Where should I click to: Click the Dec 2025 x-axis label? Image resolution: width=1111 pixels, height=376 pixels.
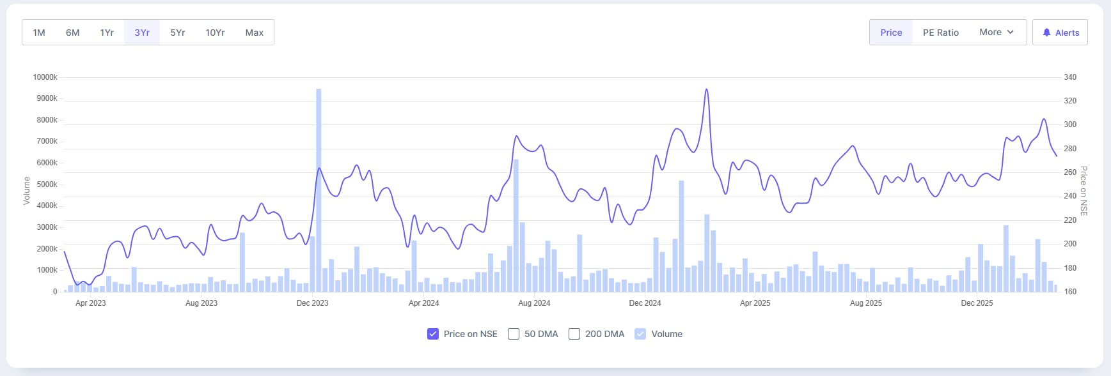click(x=977, y=303)
